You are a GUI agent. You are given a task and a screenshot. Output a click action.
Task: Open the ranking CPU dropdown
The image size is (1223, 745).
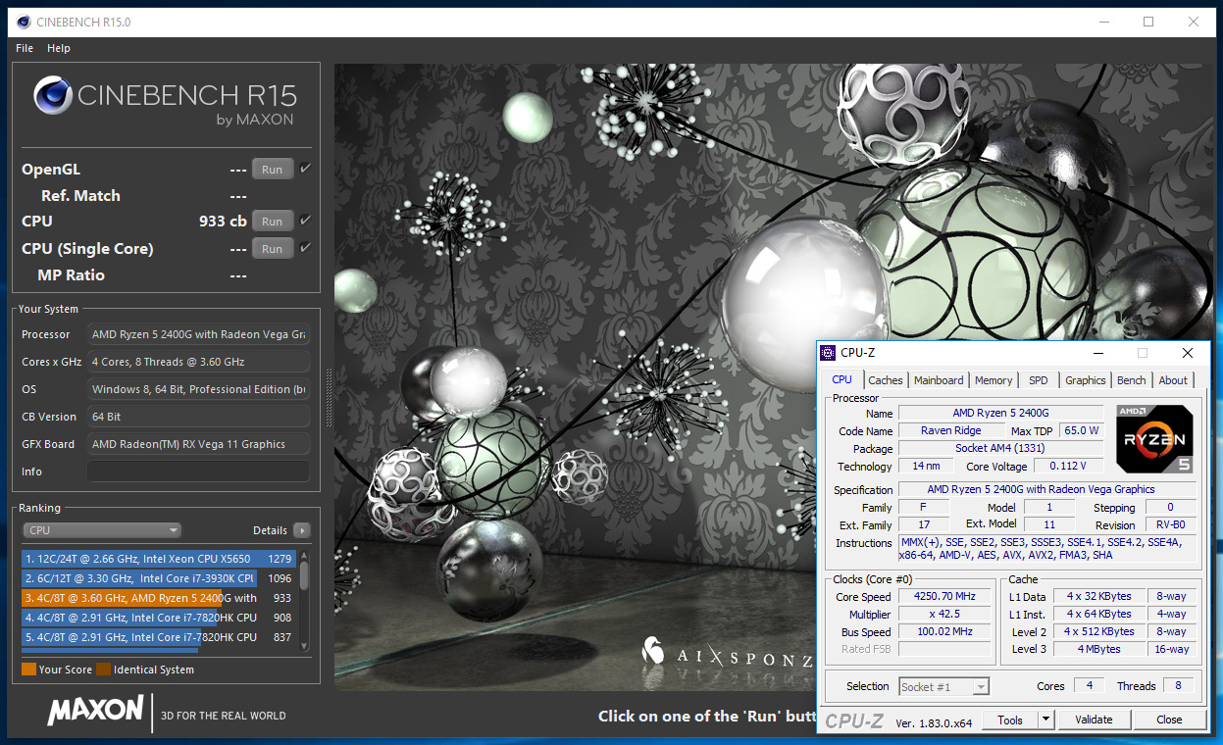pyautogui.click(x=102, y=530)
